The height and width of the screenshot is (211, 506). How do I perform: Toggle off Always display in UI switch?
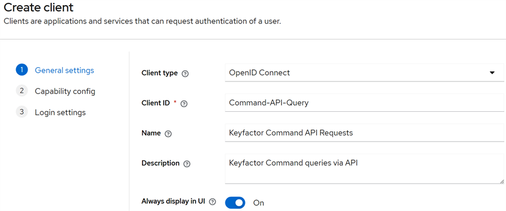235,203
